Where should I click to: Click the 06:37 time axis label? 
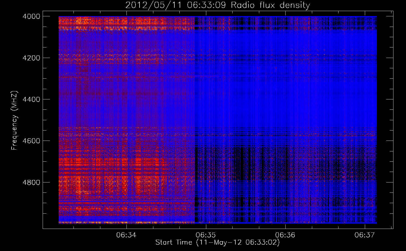(x=365, y=235)
